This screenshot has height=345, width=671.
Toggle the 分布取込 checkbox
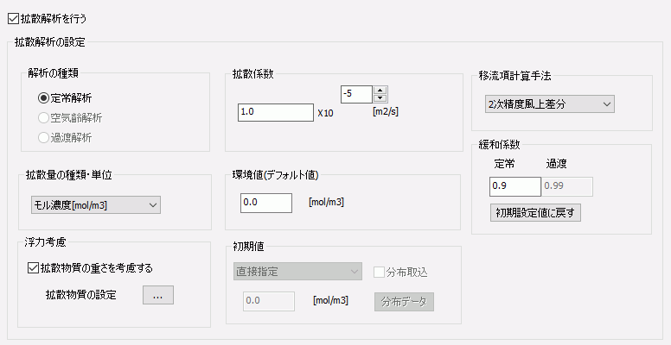(x=379, y=272)
